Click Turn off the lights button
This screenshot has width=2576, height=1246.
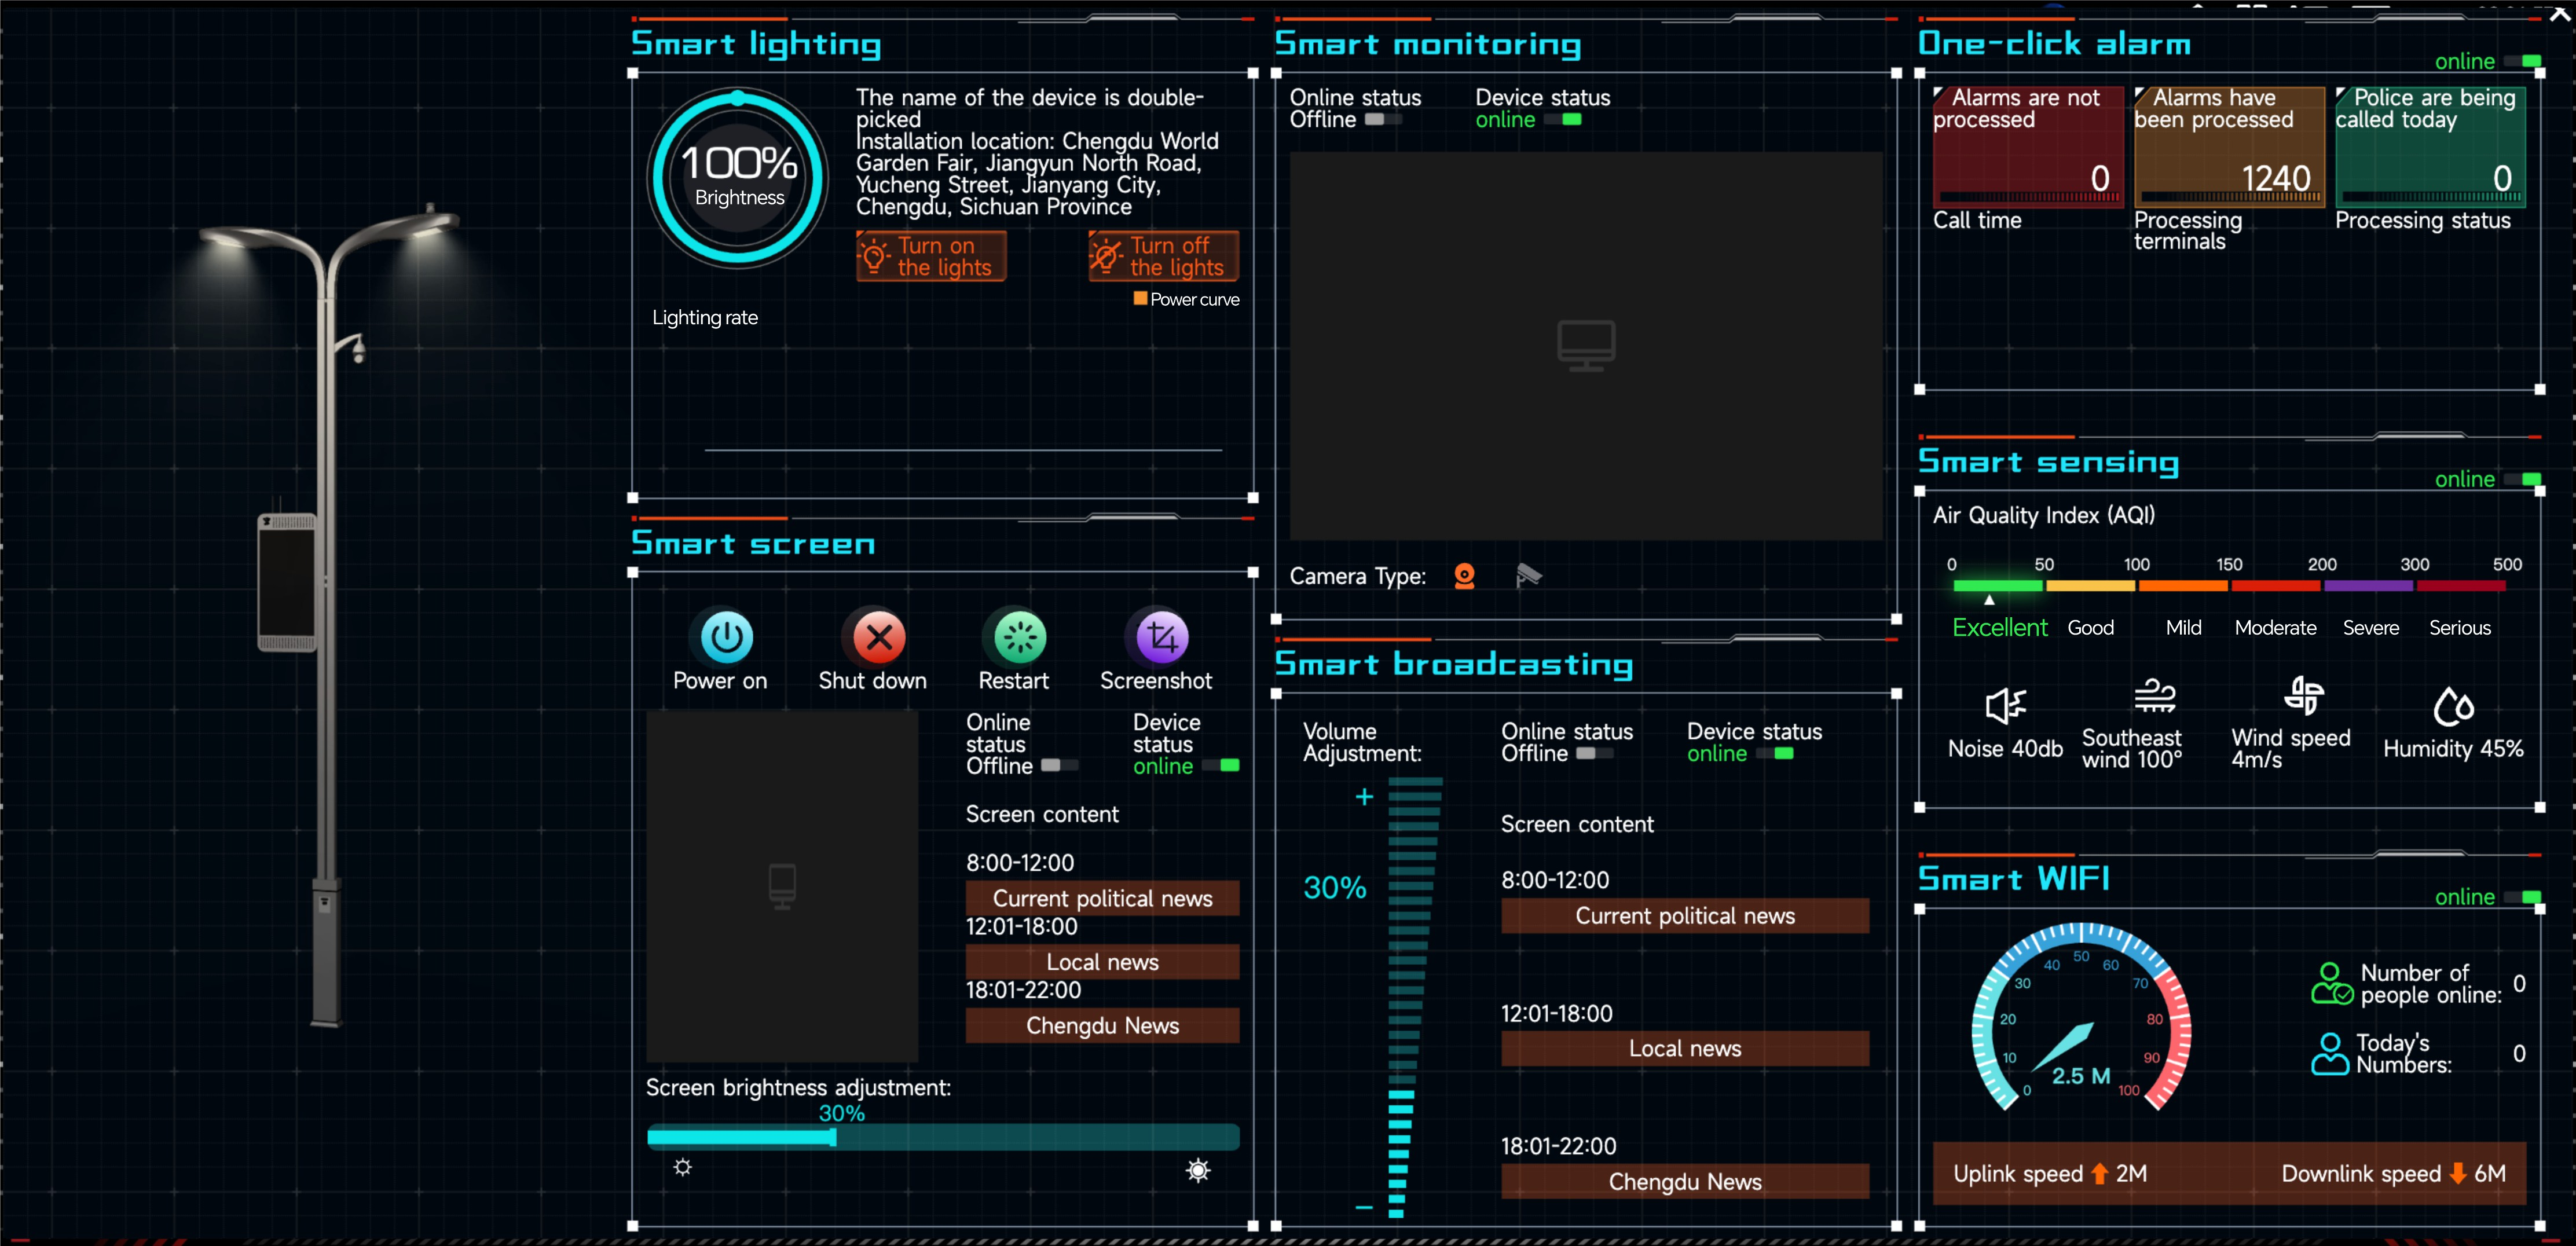(1163, 257)
